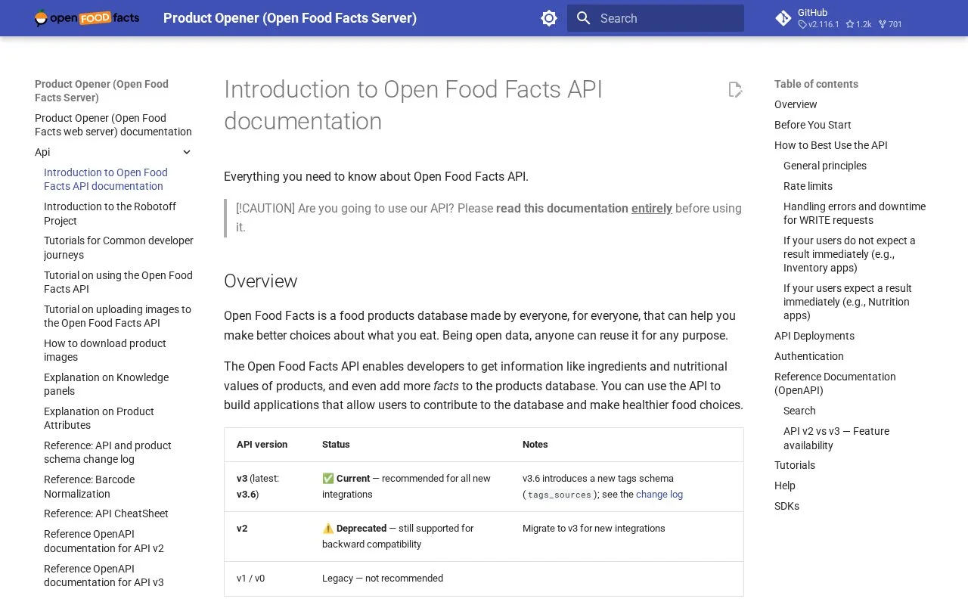Jump to API Deployments section
968x605 pixels.
pyautogui.click(x=814, y=336)
